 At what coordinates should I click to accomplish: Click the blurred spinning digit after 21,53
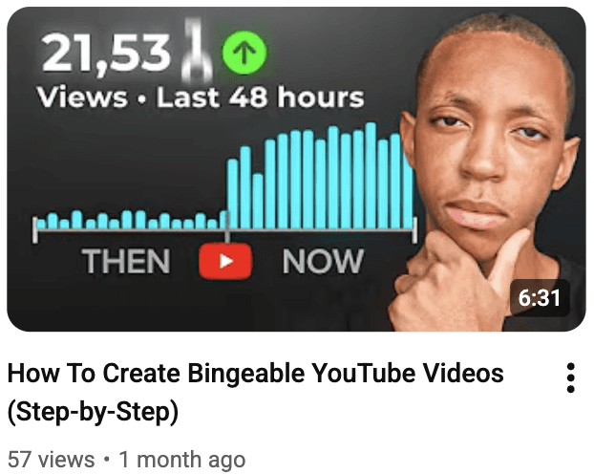[196, 52]
